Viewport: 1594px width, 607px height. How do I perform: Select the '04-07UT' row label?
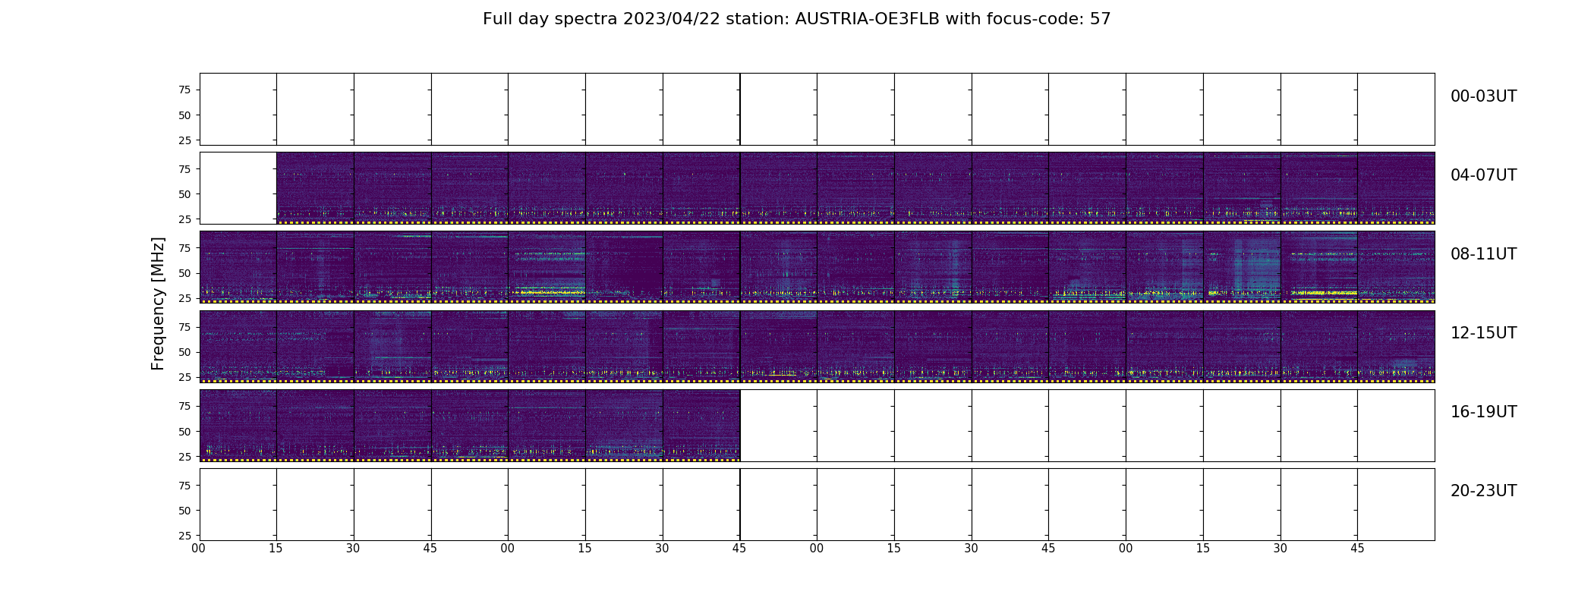[1483, 175]
